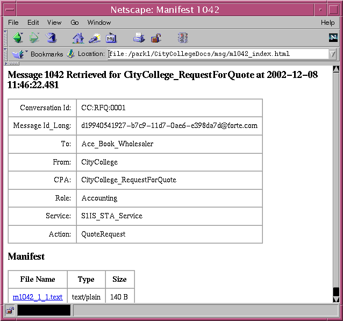
Task: Click the Message Id_Long value ending in forte.com
Action: 169,126
